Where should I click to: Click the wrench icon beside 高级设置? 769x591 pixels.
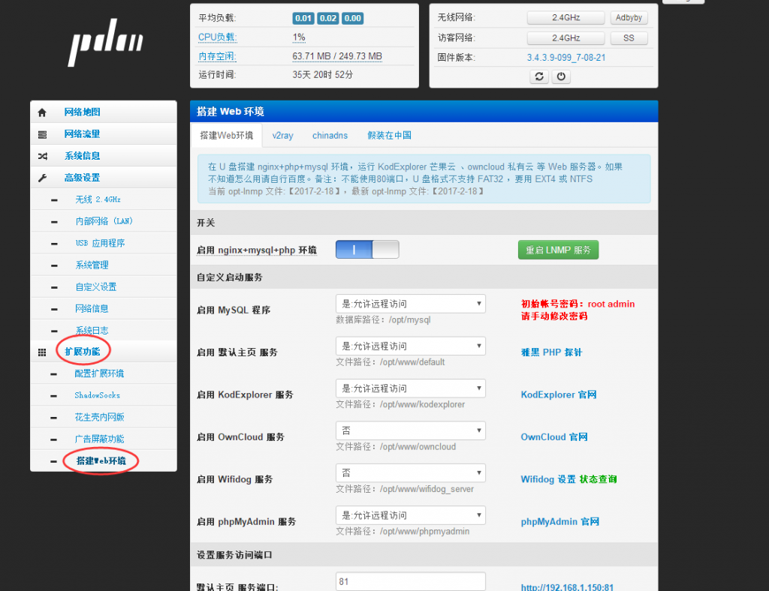tap(42, 178)
